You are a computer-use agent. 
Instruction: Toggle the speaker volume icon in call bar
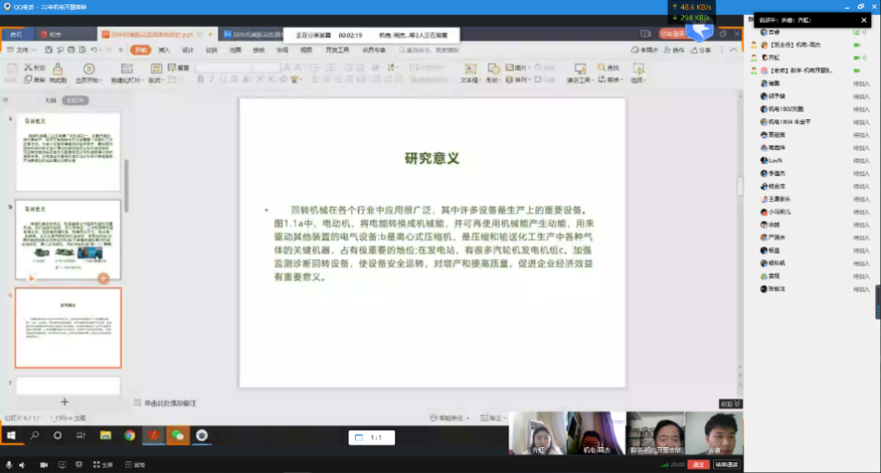[23, 465]
